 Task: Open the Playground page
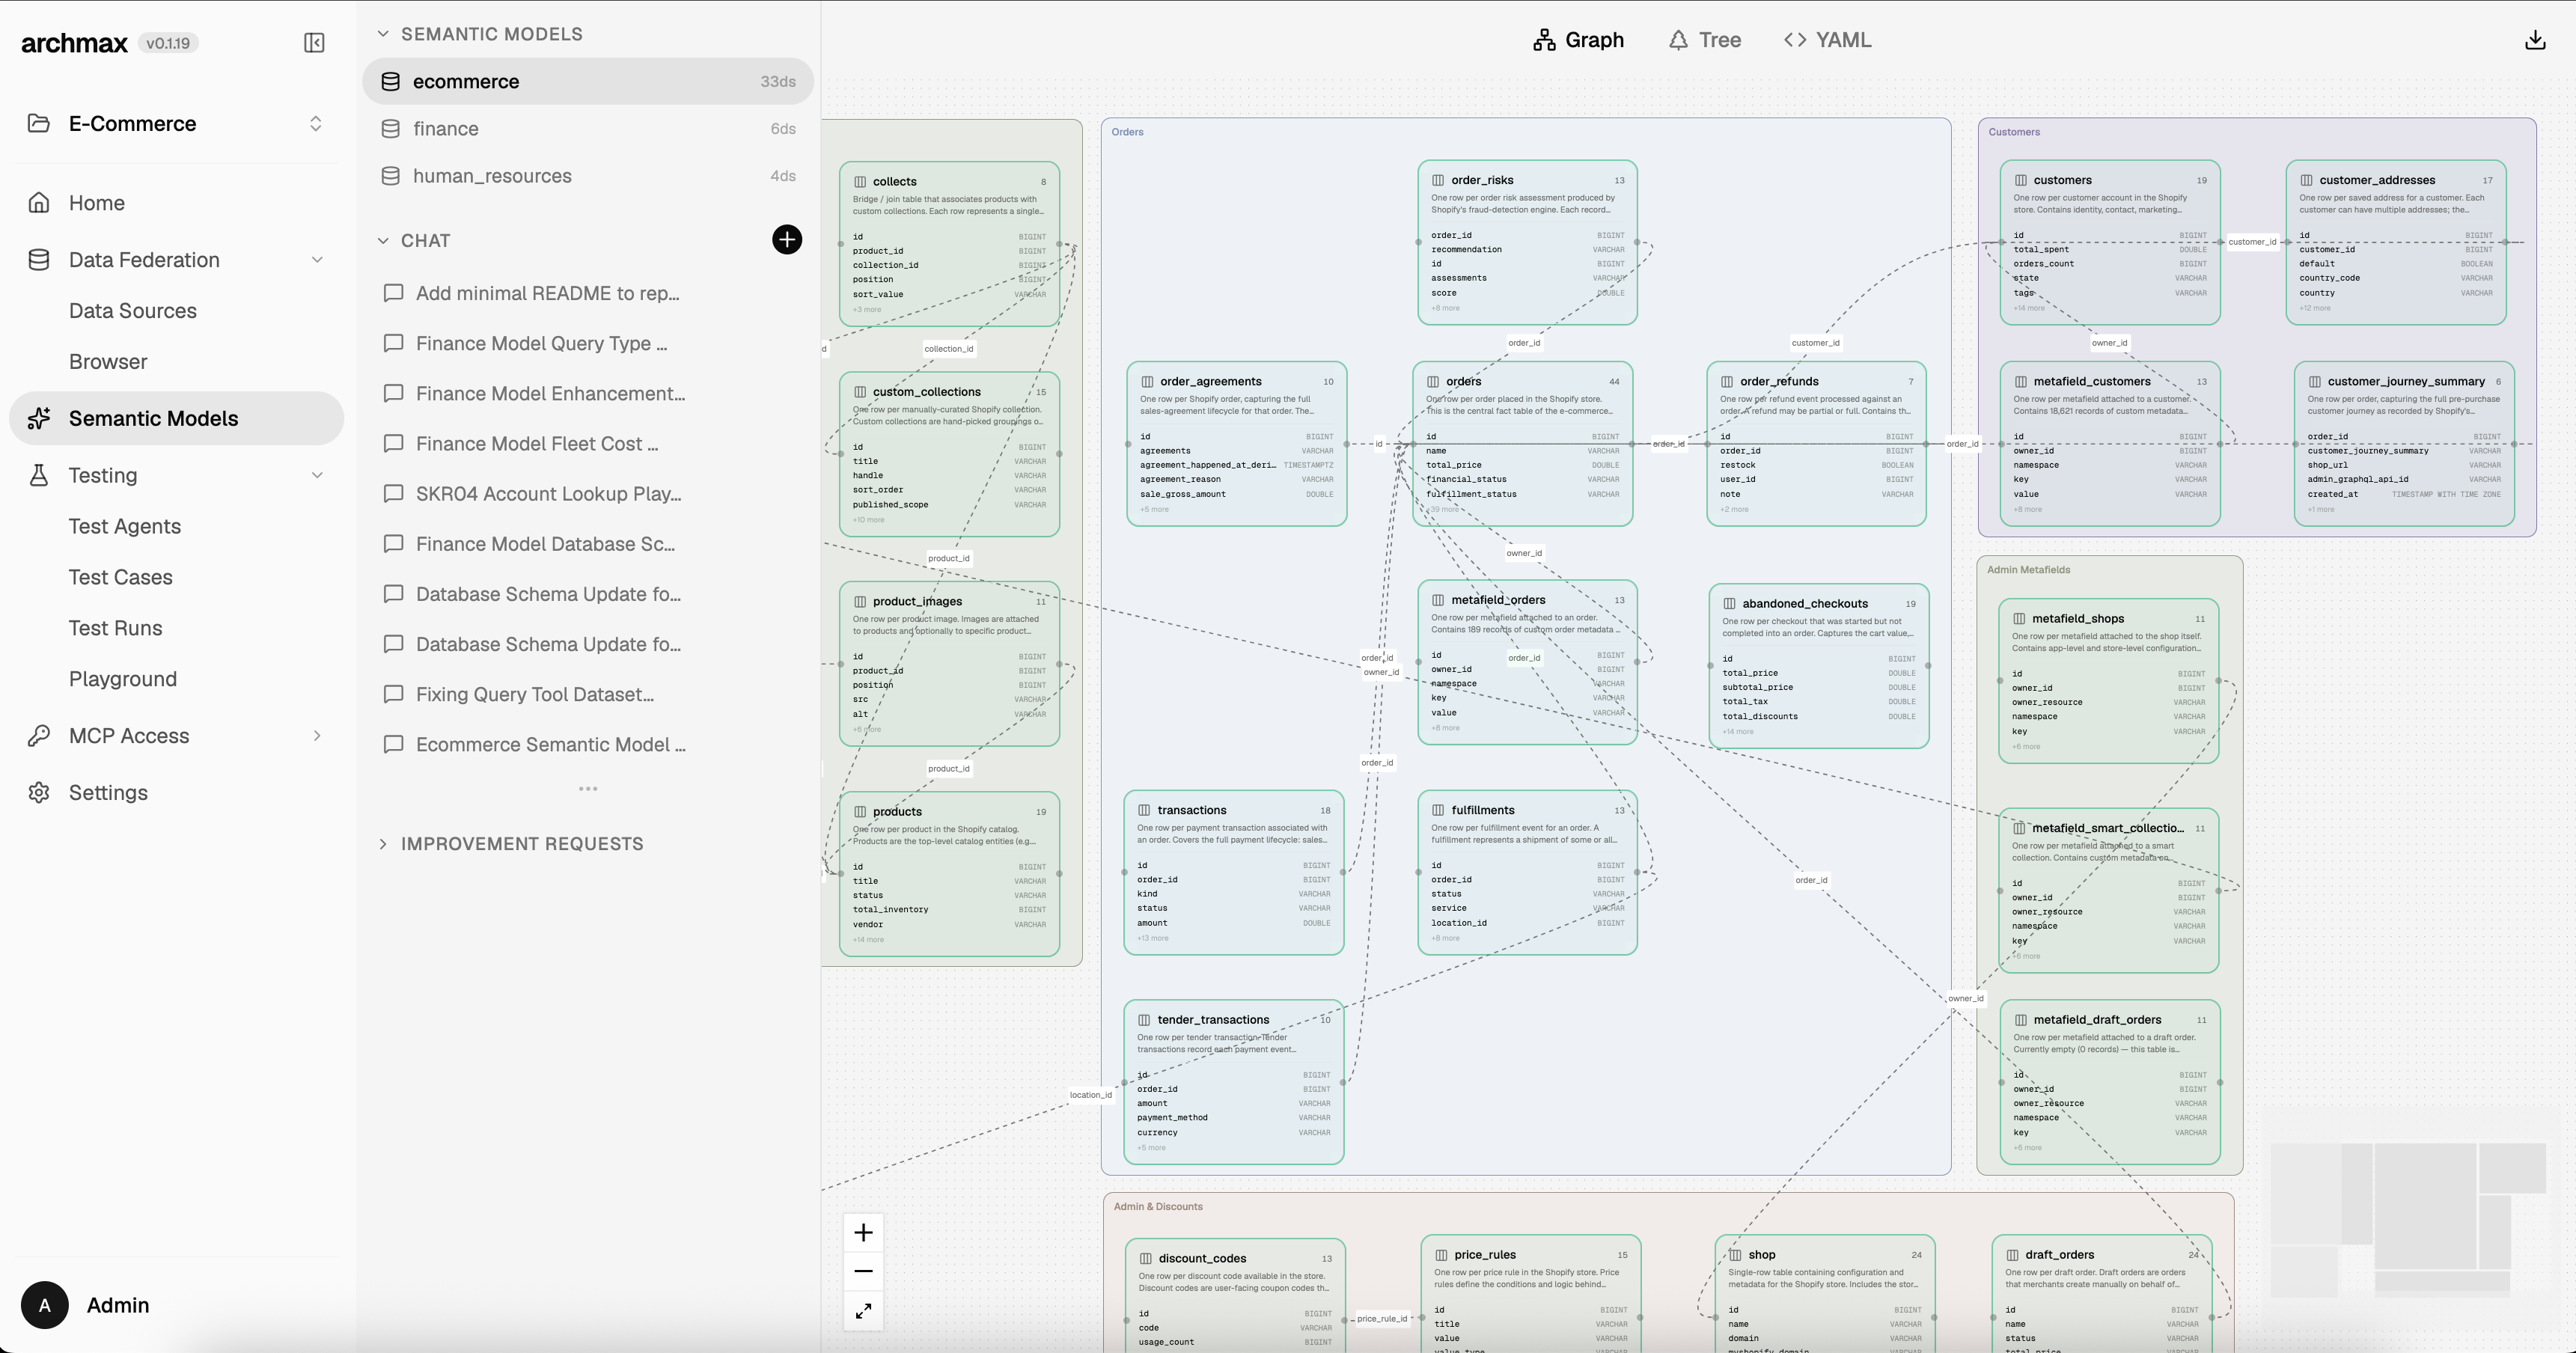pos(123,679)
